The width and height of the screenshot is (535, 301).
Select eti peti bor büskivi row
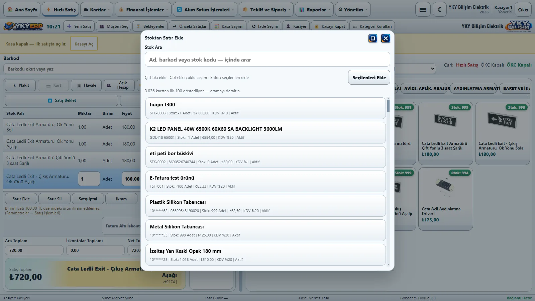(x=265, y=157)
